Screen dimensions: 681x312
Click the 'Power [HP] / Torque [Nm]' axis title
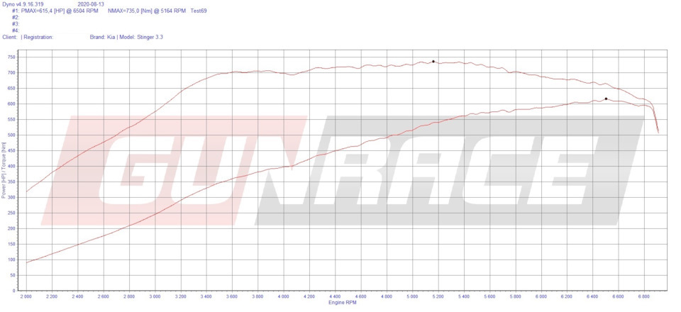coord(4,171)
